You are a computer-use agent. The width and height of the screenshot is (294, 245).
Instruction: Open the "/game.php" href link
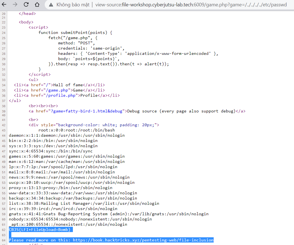point(58,90)
